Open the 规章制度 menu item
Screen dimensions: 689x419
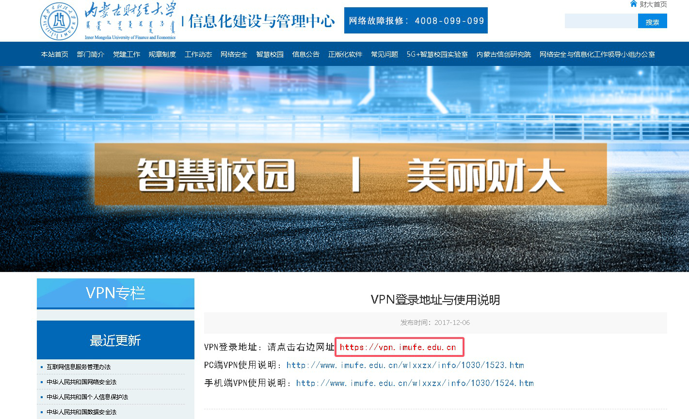click(x=162, y=54)
